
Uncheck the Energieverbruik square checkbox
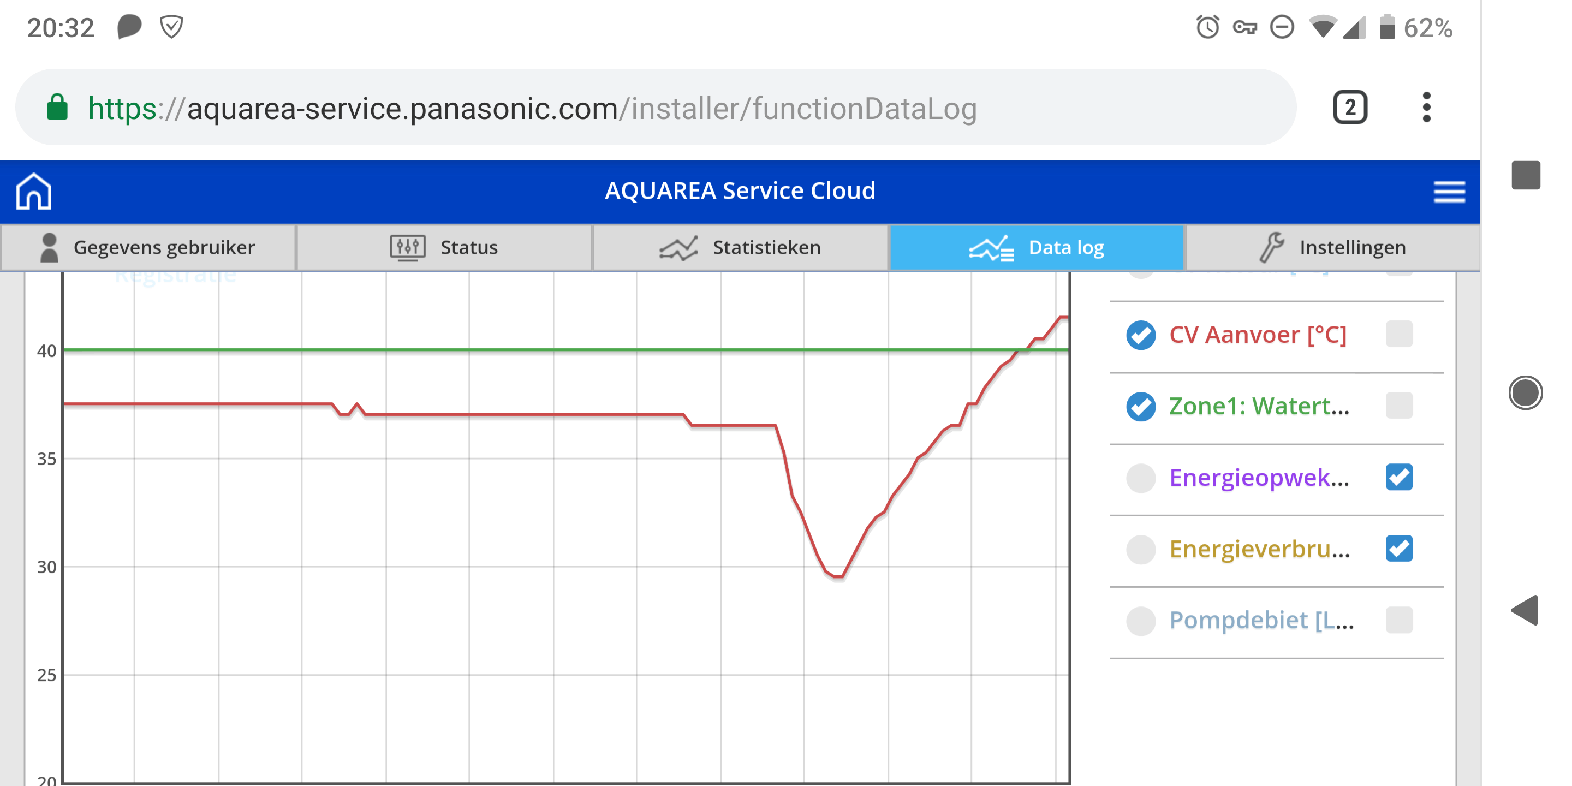pyautogui.click(x=1398, y=549)
